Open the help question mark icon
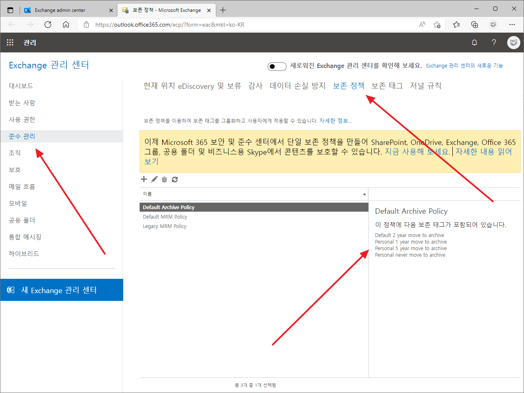This screenshot has width=524, height=393. click(x=494, y=43)
